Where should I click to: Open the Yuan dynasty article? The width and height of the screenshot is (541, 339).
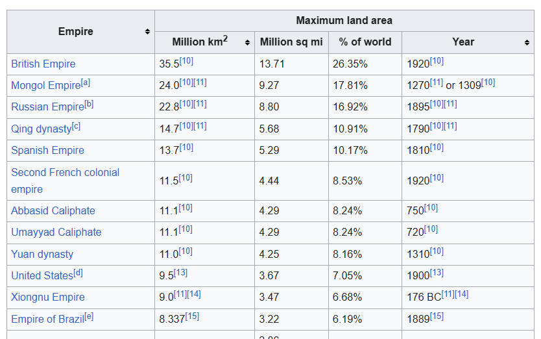pyautogui.click(x=42, y=254)
